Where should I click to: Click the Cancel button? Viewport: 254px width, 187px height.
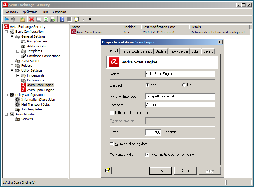[185, 171]
